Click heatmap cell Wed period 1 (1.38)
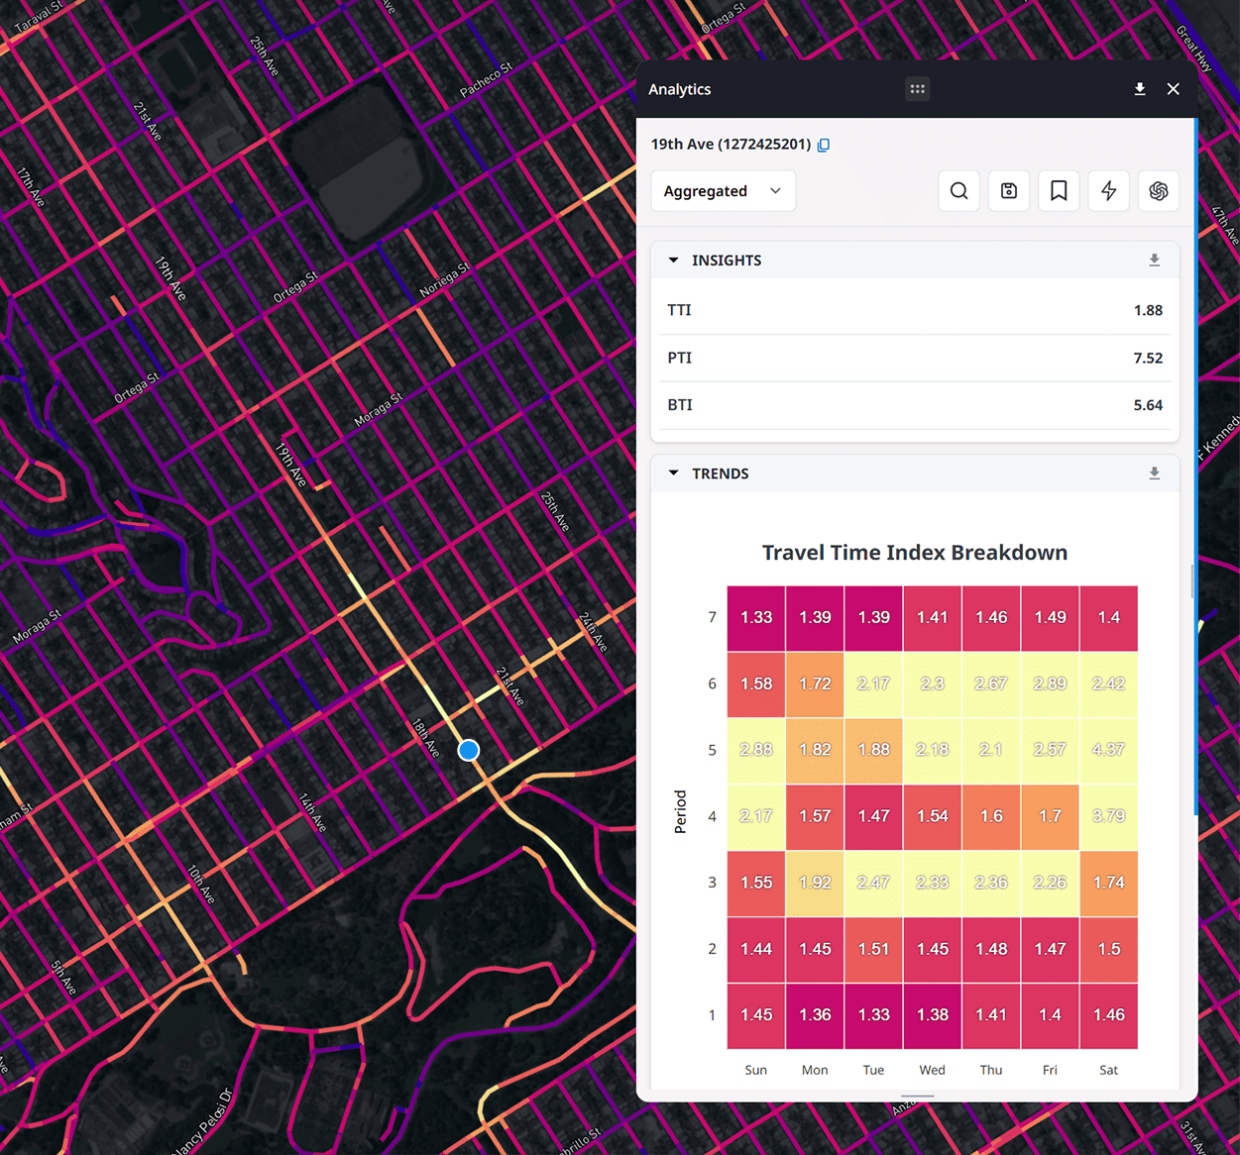 933,1015
